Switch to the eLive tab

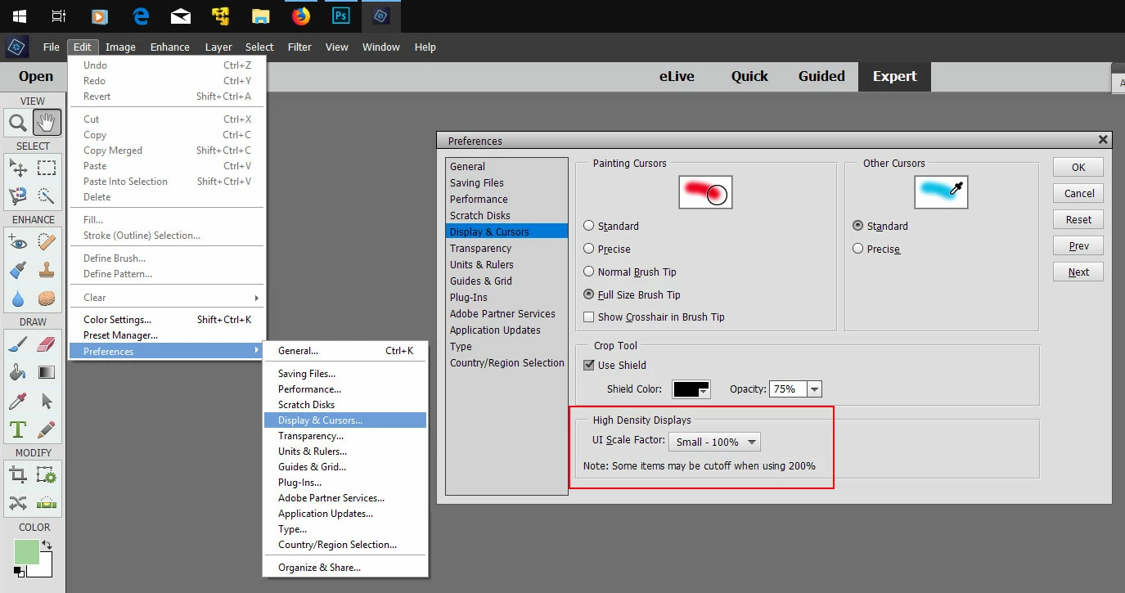[677, 77]
